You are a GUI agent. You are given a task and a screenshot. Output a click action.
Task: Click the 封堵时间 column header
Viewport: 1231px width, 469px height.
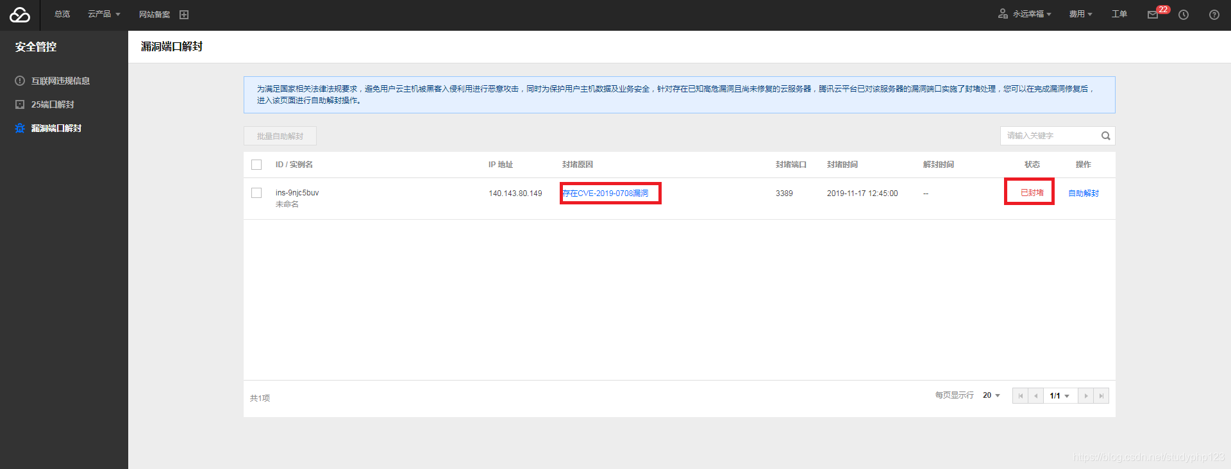[x=842, y=165]
